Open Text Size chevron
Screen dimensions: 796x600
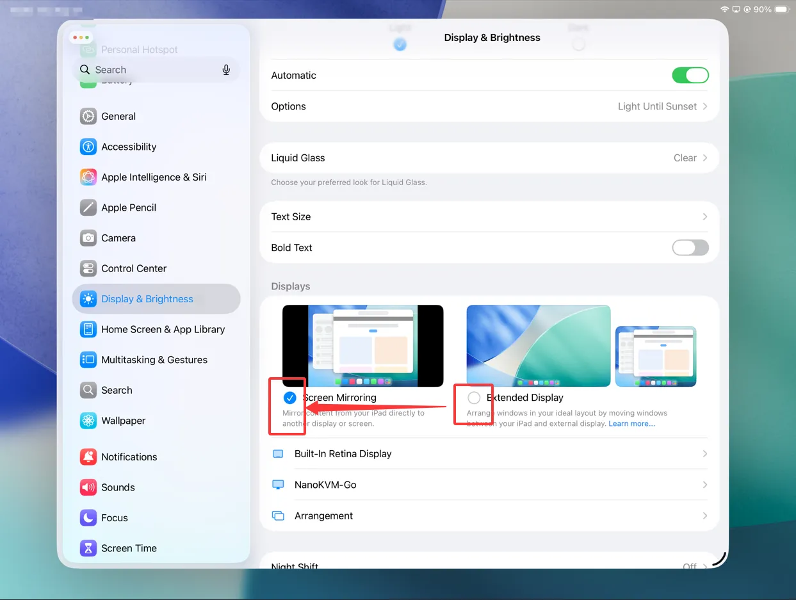click(x=705, y=216)
